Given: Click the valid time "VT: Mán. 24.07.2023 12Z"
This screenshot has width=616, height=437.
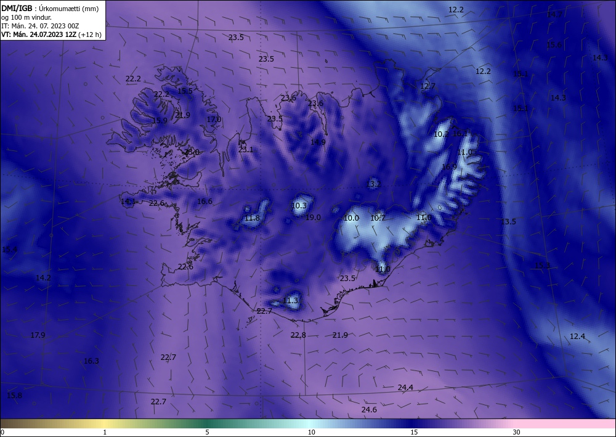Looking at the screenshot, I should pyautogui.click(x=39, y=35).
